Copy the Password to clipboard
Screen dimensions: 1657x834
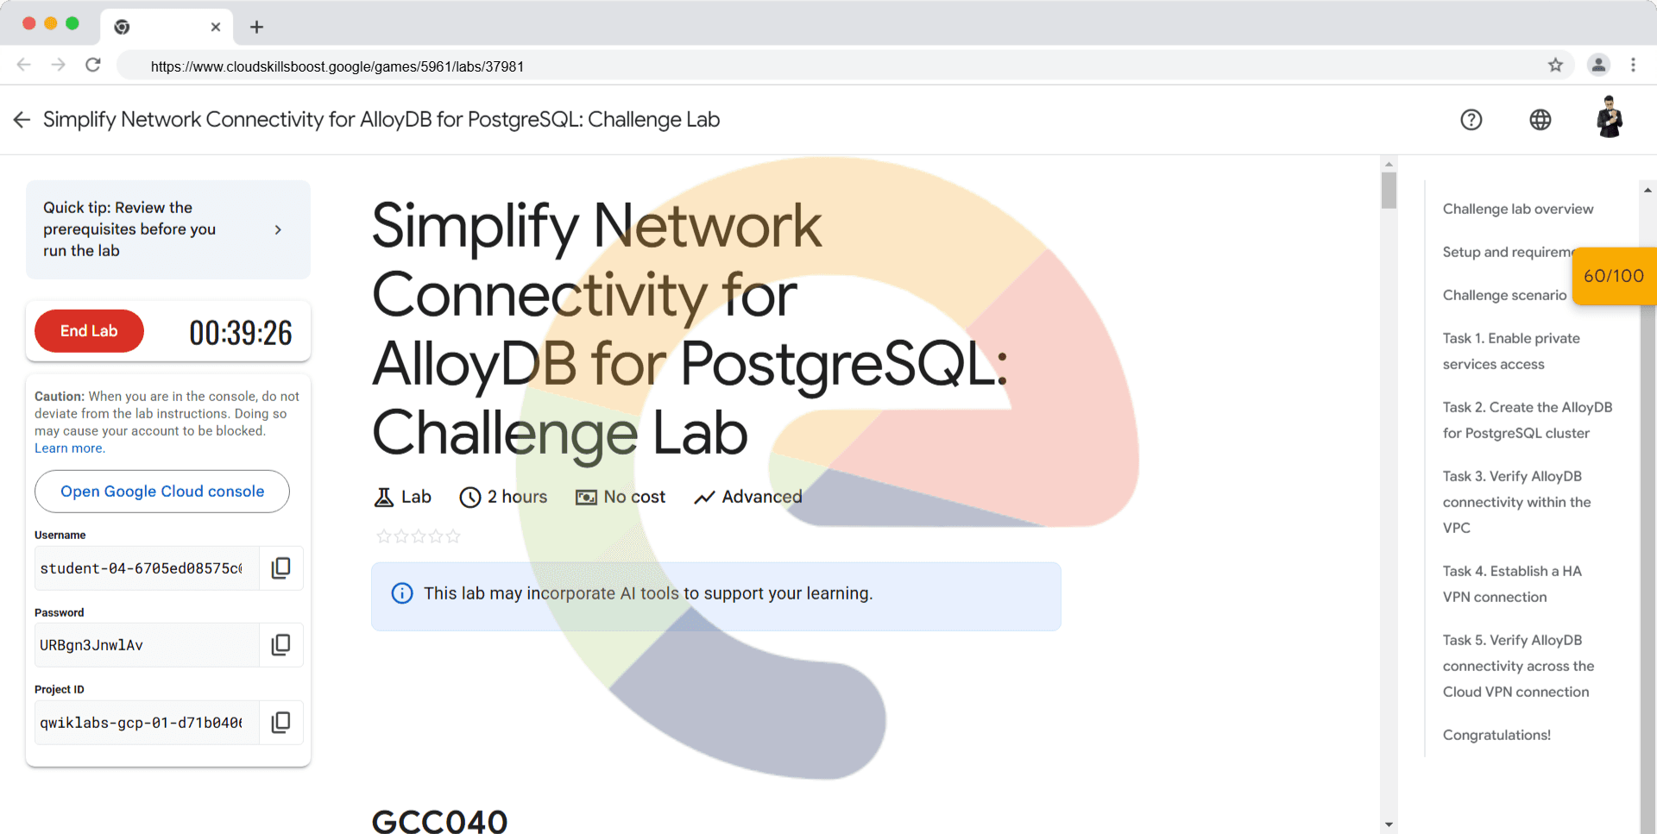point(280,645)
